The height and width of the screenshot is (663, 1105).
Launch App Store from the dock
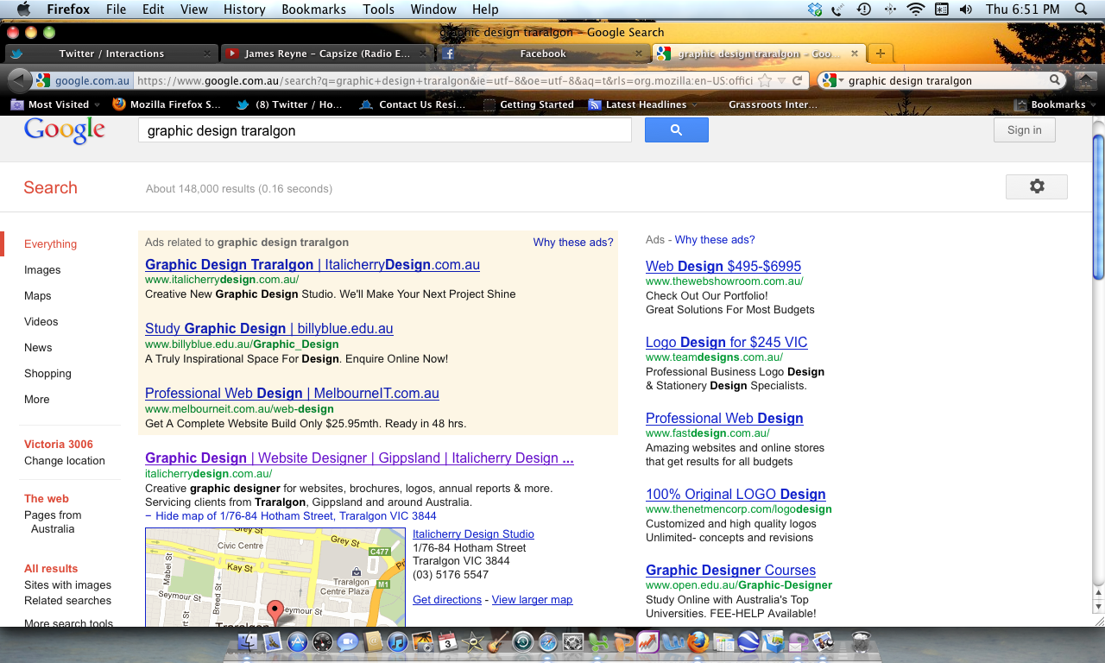click(x=298, y=641)
